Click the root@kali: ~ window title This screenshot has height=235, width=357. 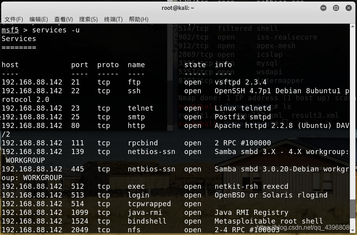coord(178,7)
